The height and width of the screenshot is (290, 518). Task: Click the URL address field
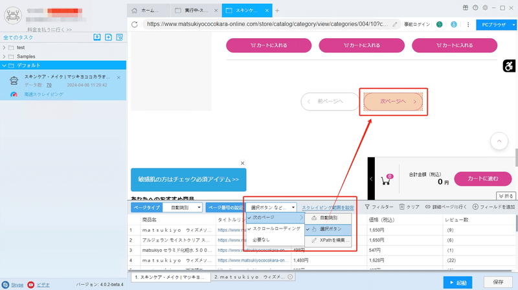267,24
